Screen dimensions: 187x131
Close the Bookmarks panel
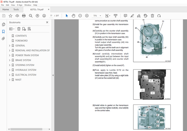coord(47,22)
